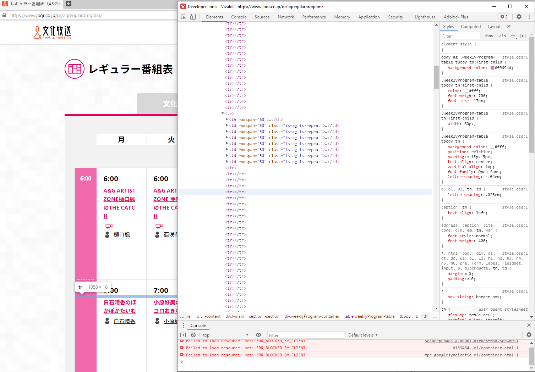The height and width of the screenshot is (372, 535).
Task: Select the Console drawer tab
Action: [198, 325]
